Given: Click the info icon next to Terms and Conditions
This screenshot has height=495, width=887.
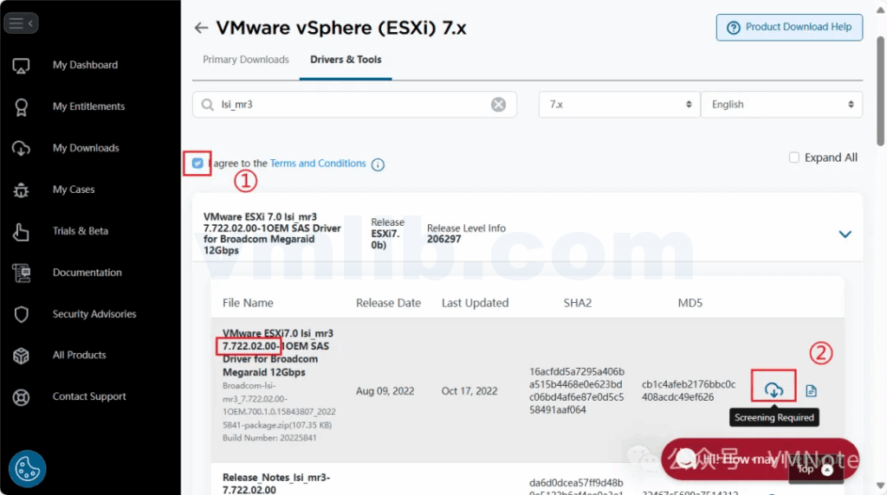Looking at the screenshot, I should (378, 164).
